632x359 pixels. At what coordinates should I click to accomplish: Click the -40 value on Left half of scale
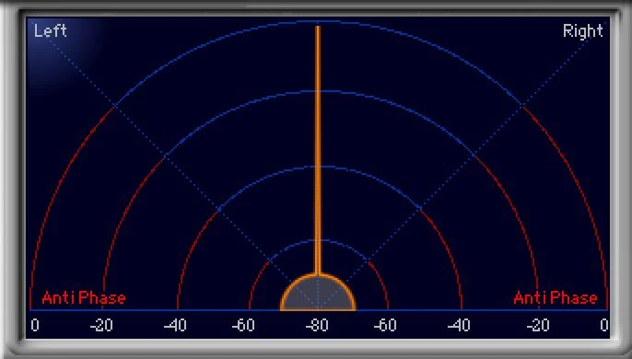coord(175,325)
